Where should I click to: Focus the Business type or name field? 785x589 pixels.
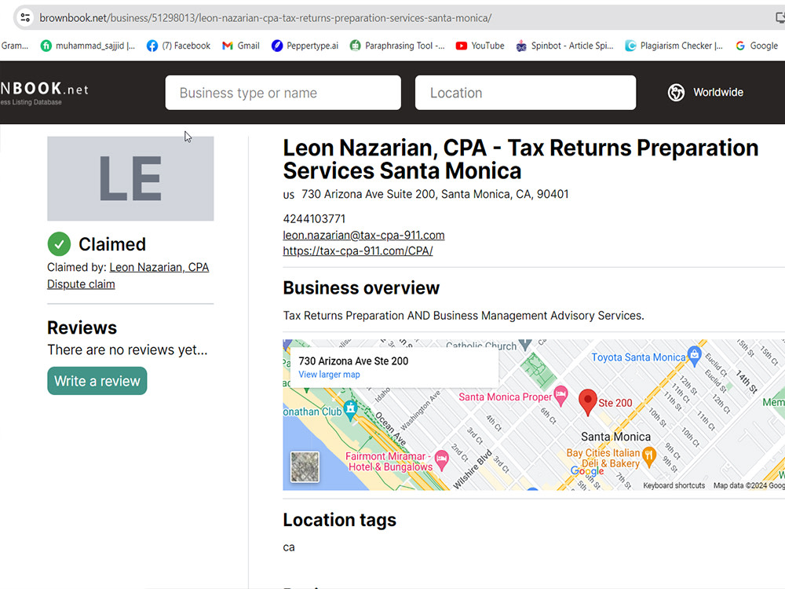pos(283,93)
